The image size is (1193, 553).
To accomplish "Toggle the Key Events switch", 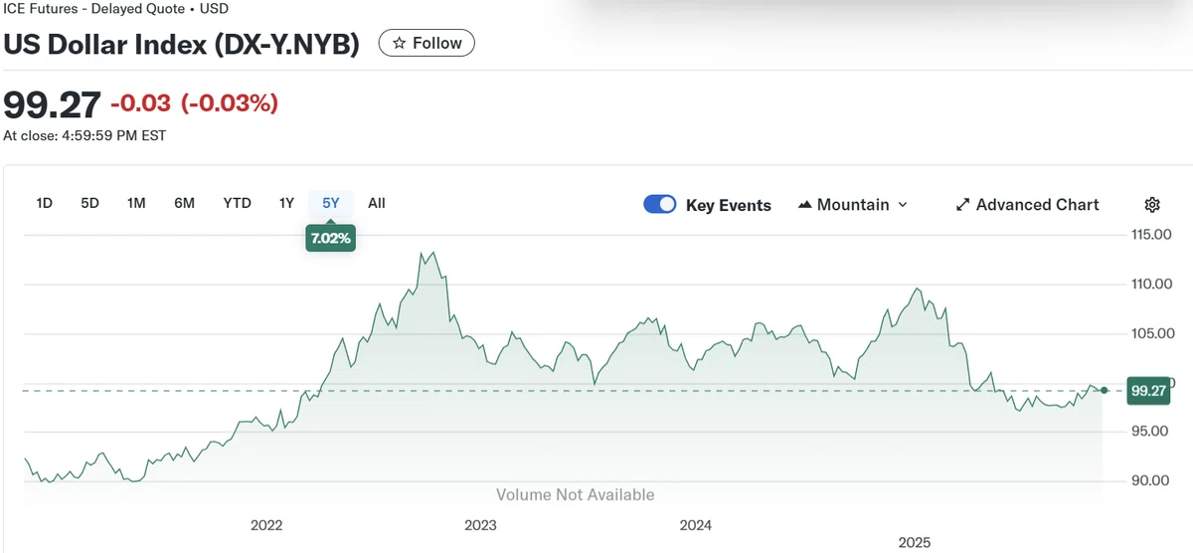I will point(660,205).
